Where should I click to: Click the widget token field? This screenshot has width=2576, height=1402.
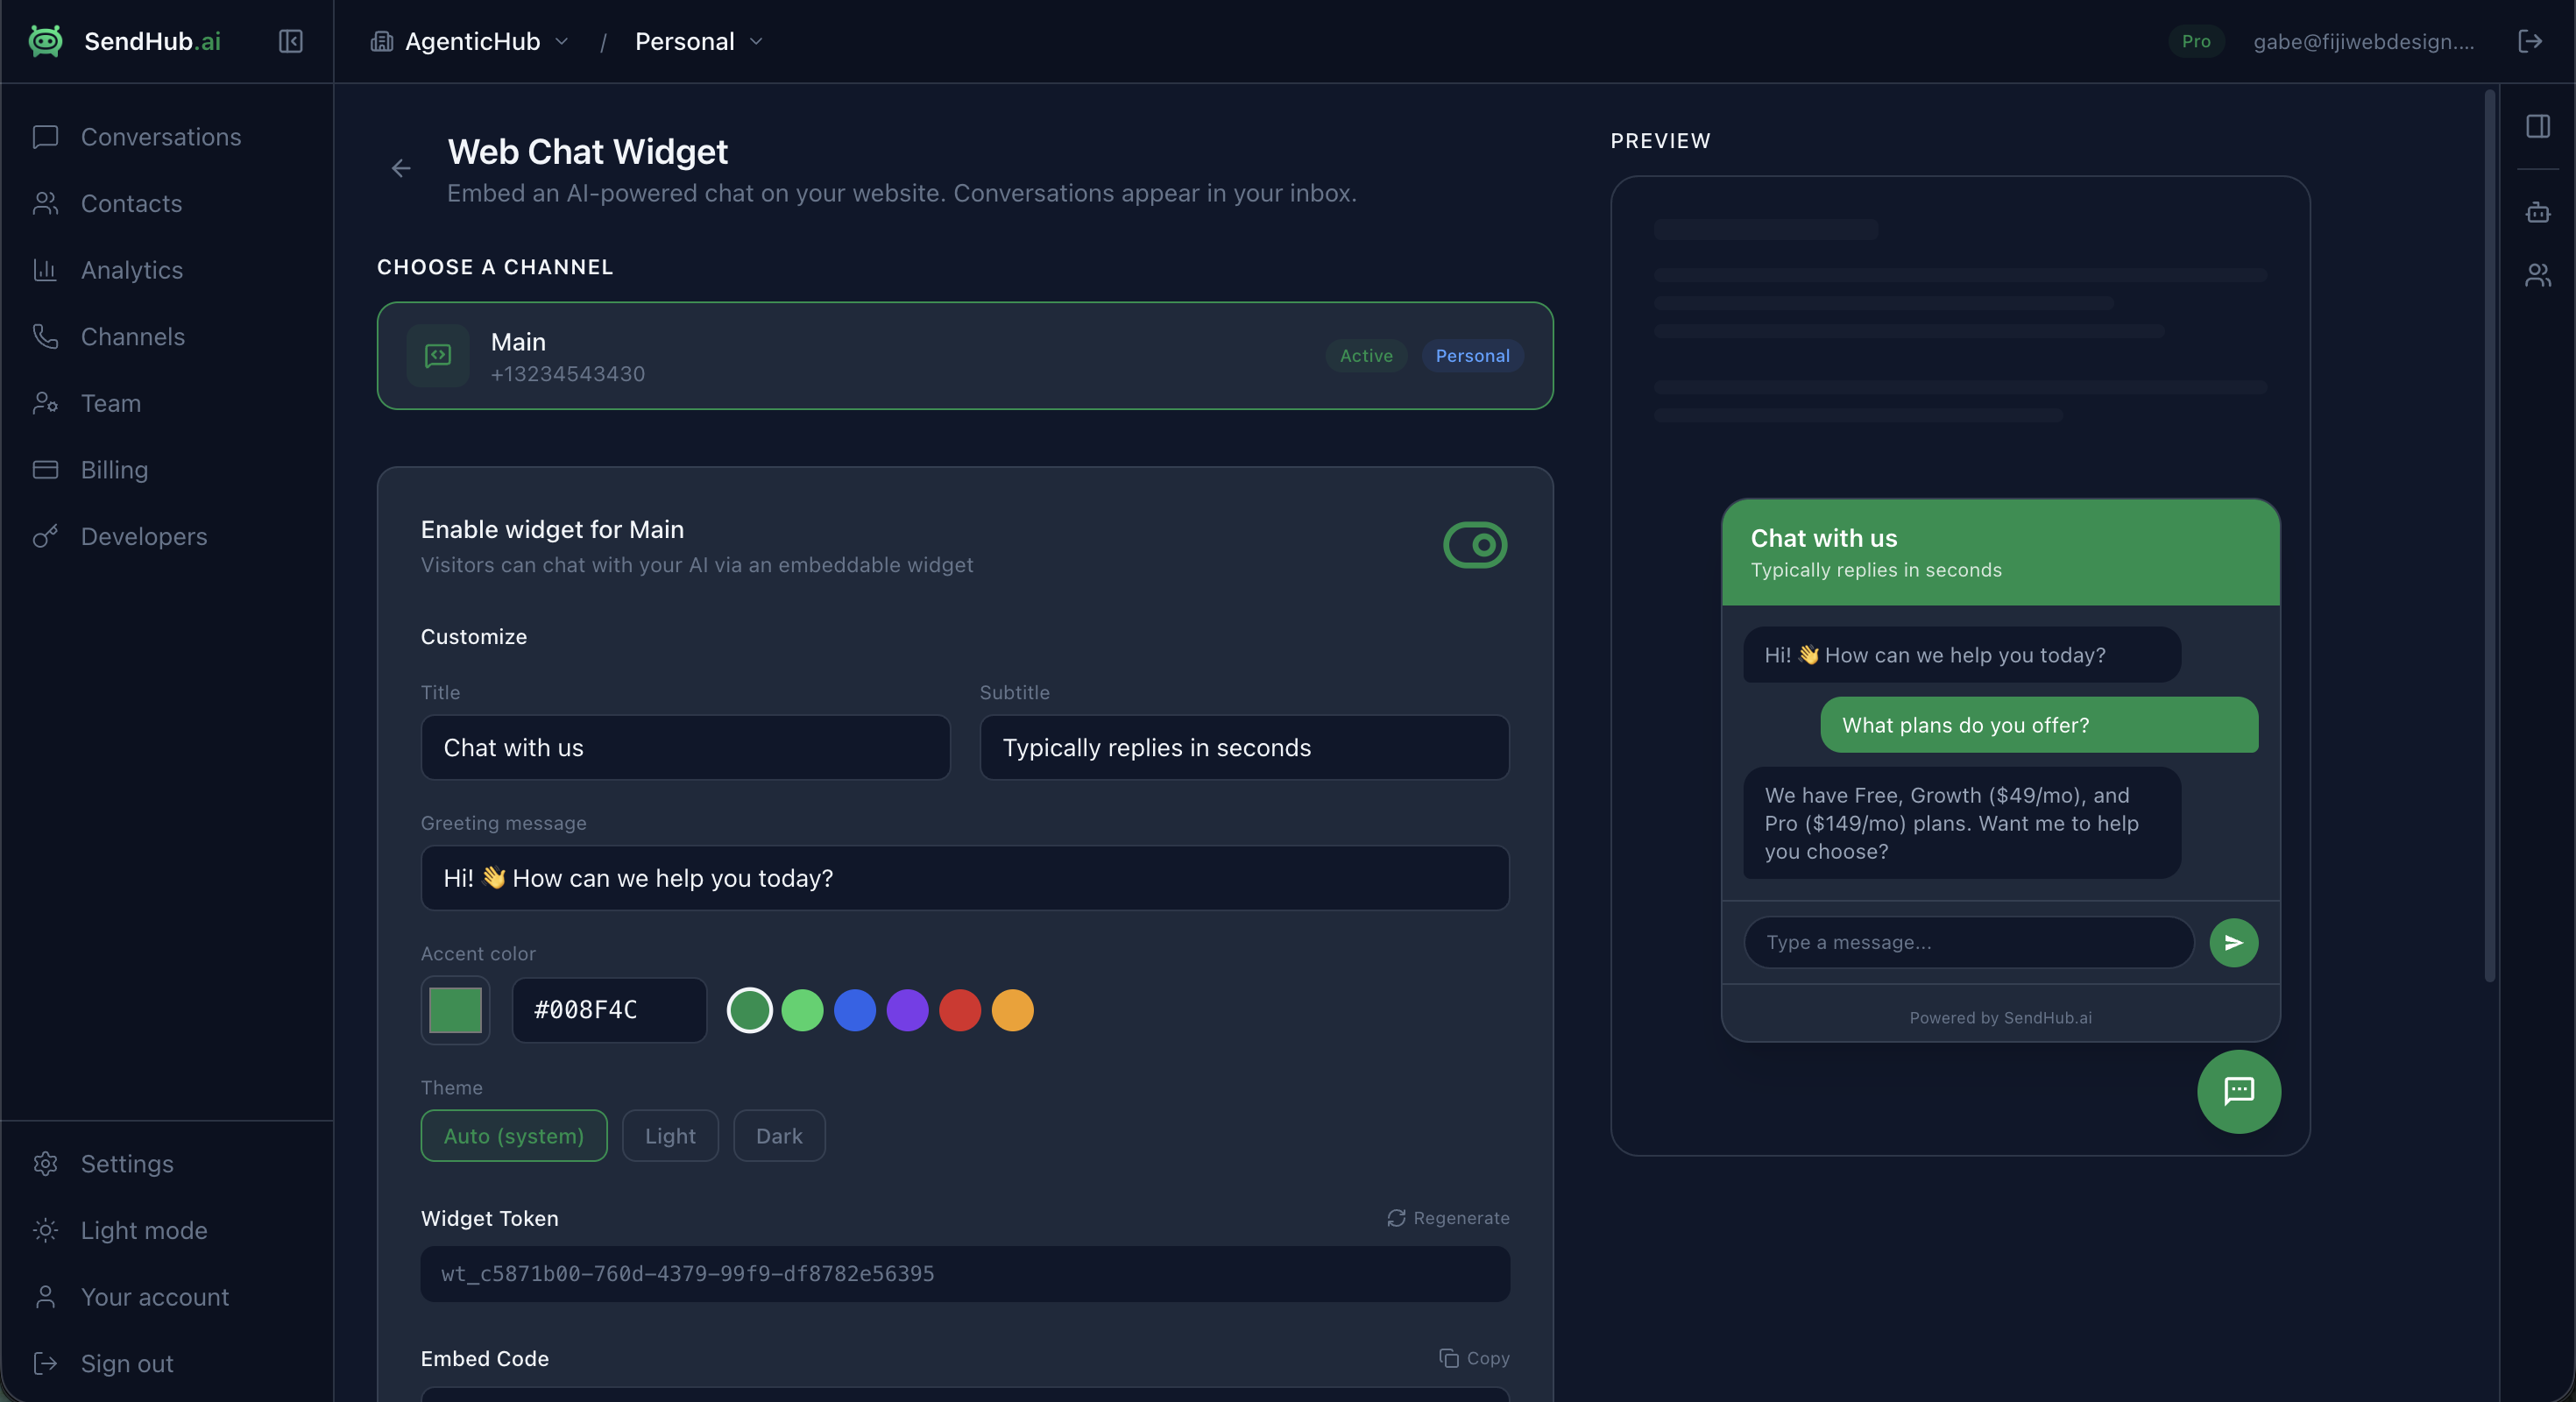965,1274
